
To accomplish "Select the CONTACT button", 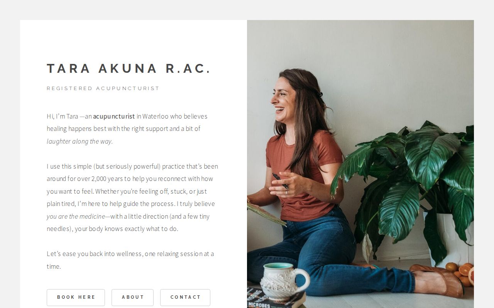I will click(185, 297).
